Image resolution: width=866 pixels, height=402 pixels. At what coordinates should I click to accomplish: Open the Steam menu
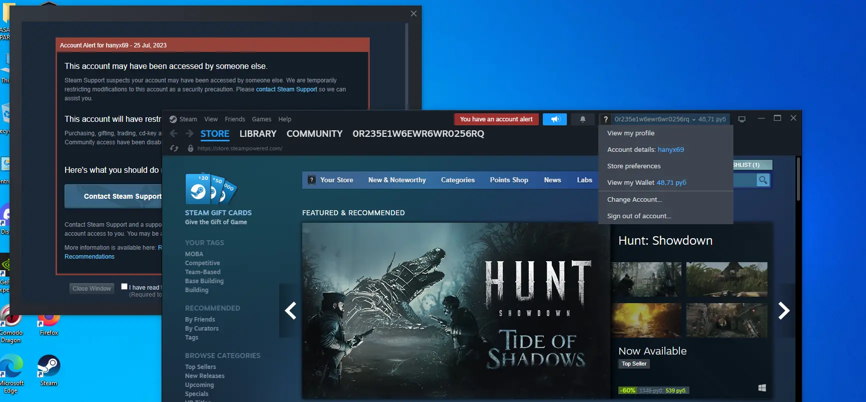click(x=188, y=119)
